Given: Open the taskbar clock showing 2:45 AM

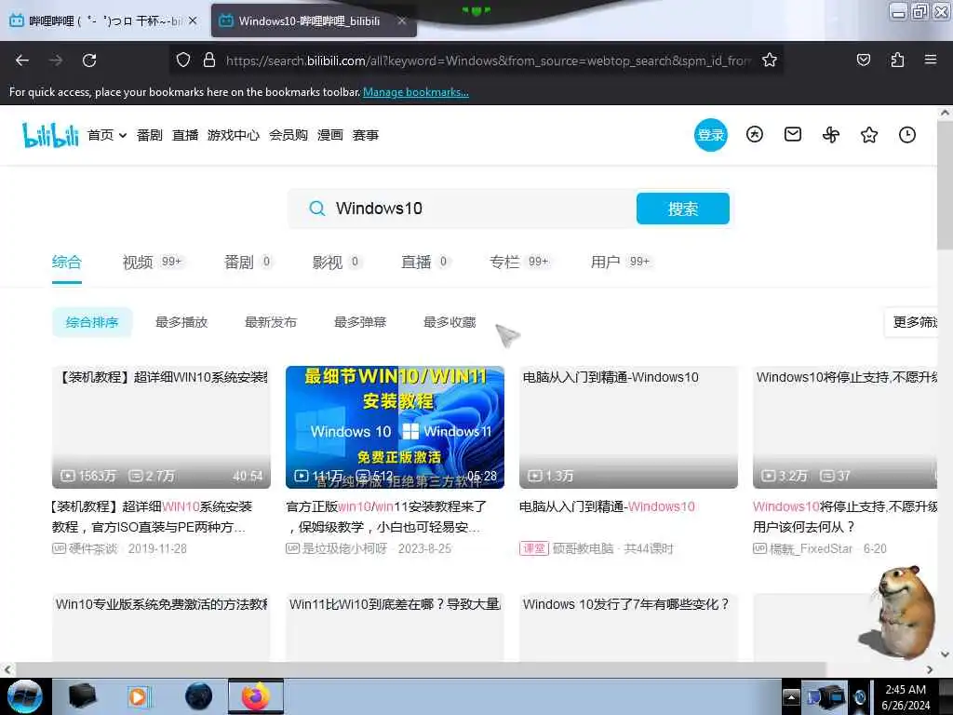Looking at the screenshot, I should [x=906, y=697].
